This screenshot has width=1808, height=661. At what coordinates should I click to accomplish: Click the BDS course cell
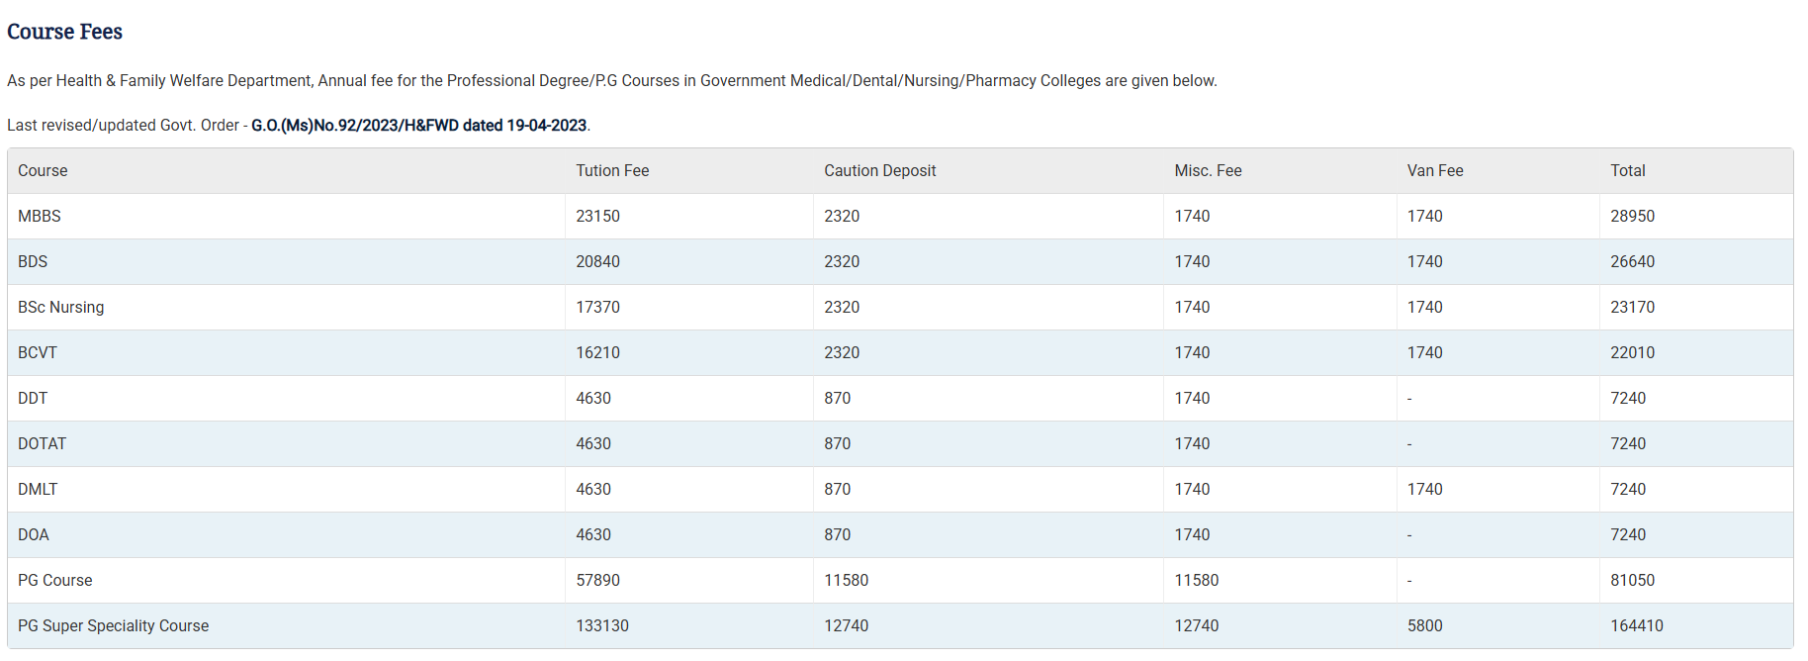pyautogui.click(x=33, y=262)
